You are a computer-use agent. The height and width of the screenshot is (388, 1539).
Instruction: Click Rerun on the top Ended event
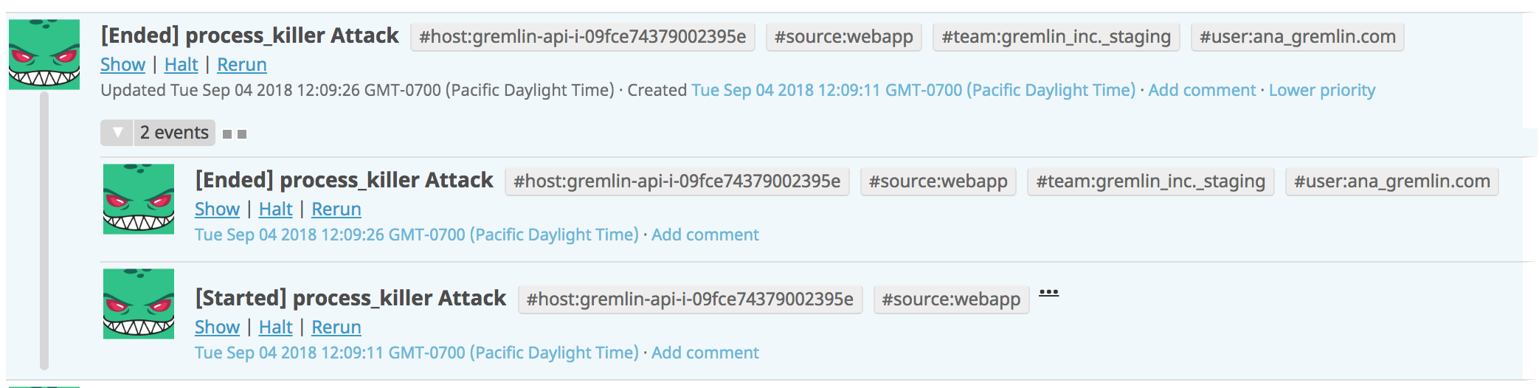coord(241,65)
